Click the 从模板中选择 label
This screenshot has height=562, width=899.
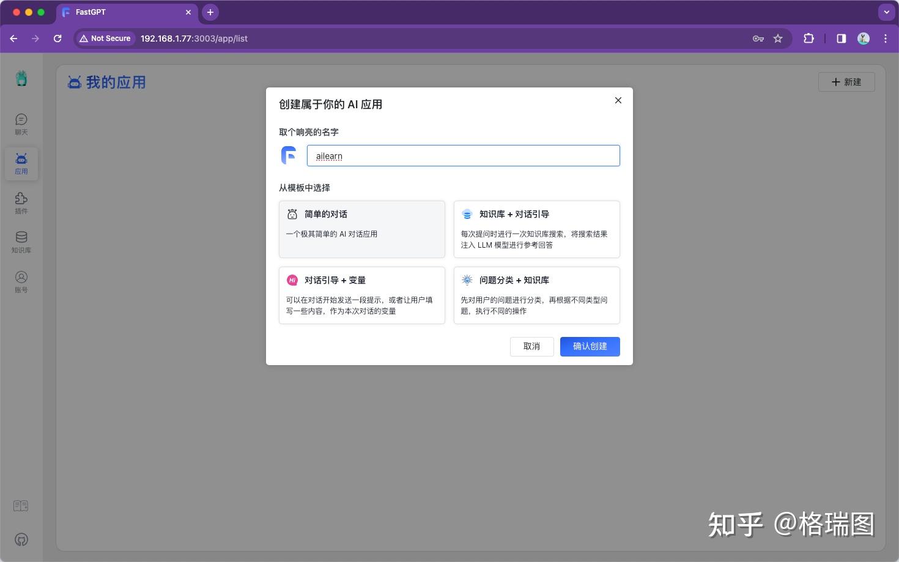pyautogui.click(x=305, y=188)
